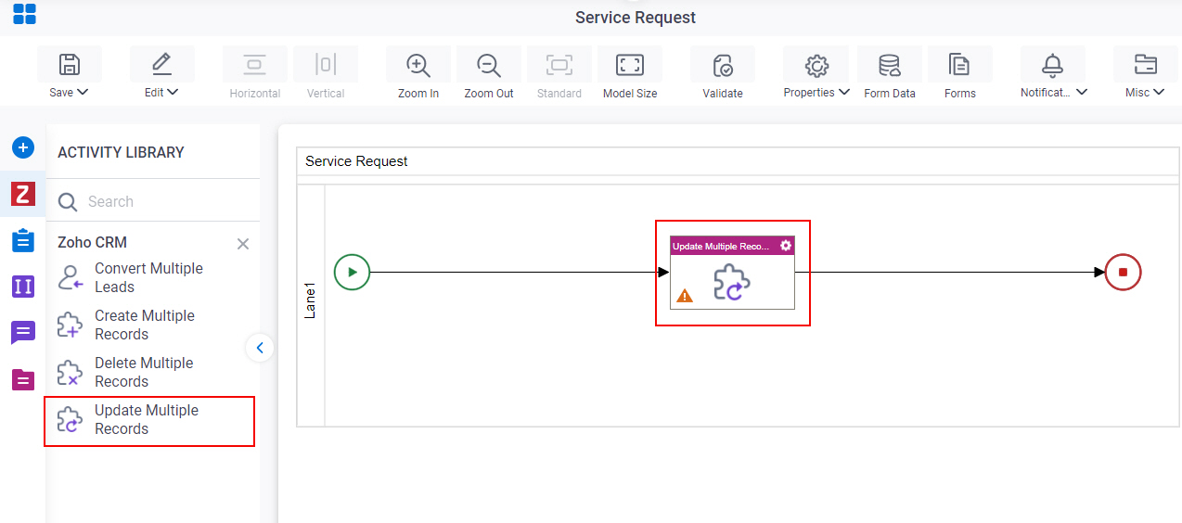Click the Save toolbar icon
The height and width of the screenshot is (523, 1182).
[70, 65]
